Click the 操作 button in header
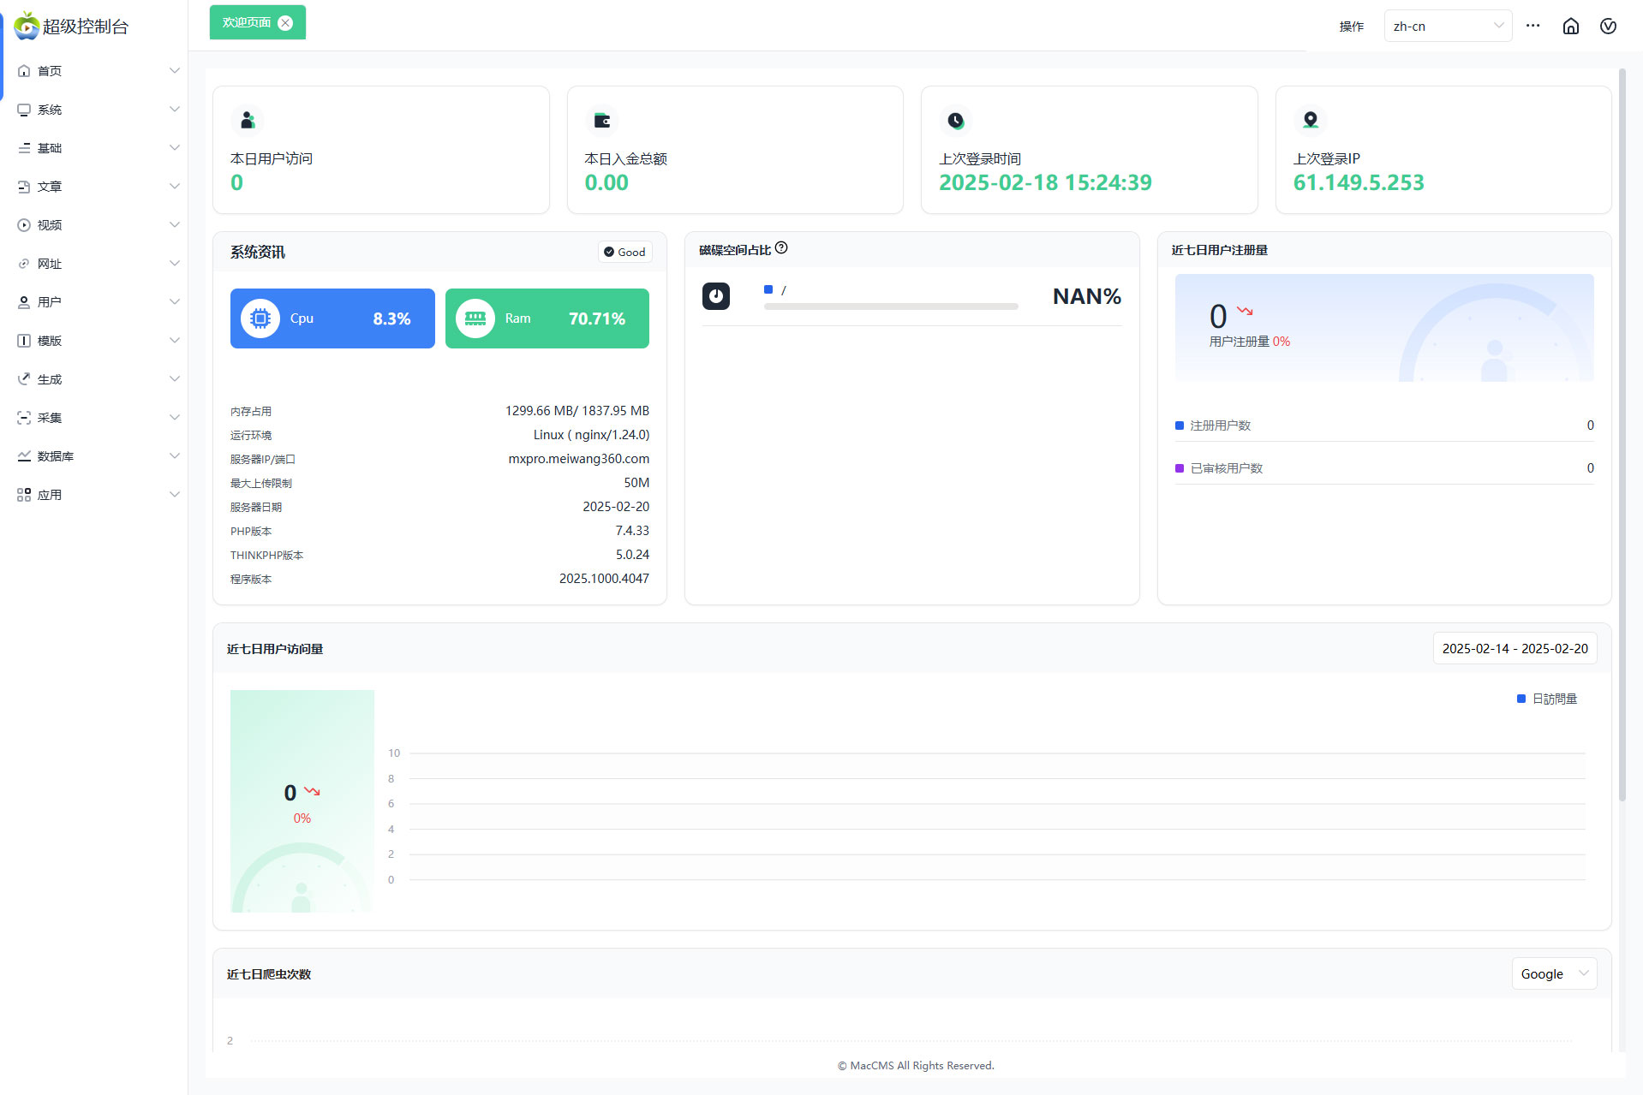1643x1095 pixels. click(1351, 27)
